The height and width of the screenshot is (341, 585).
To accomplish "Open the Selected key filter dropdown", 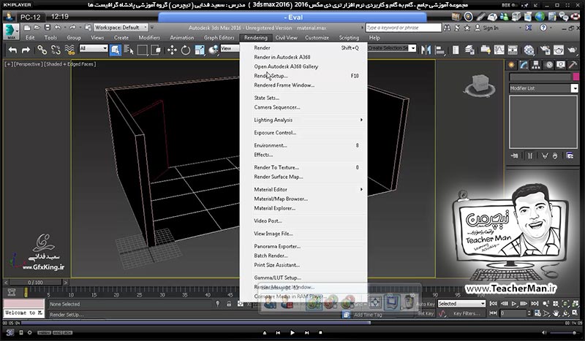I will (x=461, y=304).
